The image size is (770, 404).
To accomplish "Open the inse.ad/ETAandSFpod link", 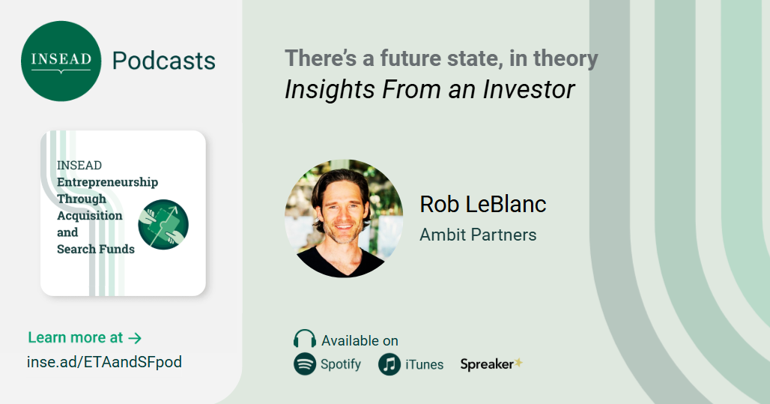I will 104,362.
